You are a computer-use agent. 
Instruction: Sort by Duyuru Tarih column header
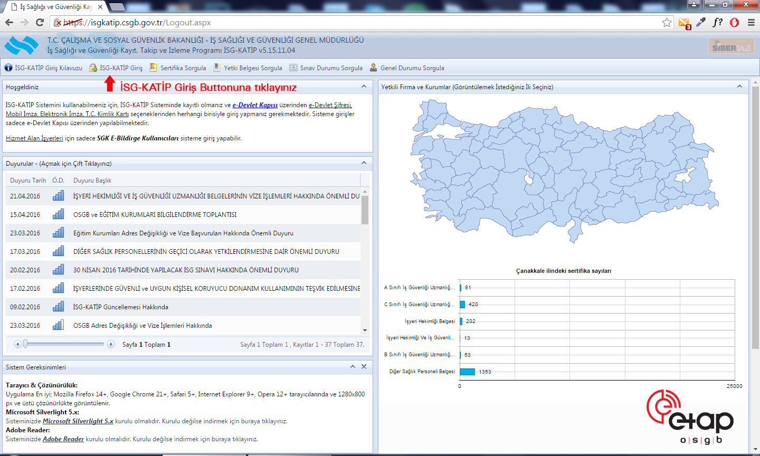pyautogui.click(x=28, y=180)
